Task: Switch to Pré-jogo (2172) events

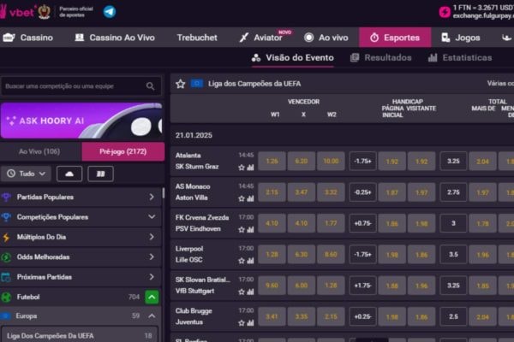Action: click(123, 151)
